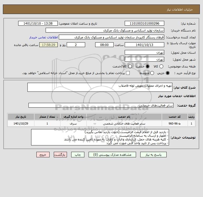Image resolution: width=203 pixels, height=197 pixels.
Task: Select the متوسط purchase process radio
Action: [152, 73]
